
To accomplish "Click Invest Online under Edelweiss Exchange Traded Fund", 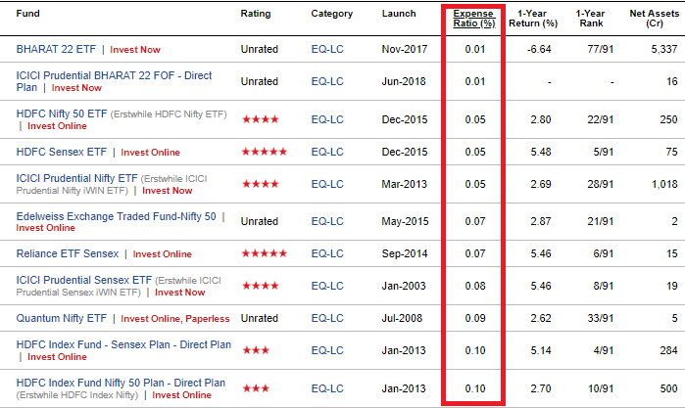I will [45, 228].
